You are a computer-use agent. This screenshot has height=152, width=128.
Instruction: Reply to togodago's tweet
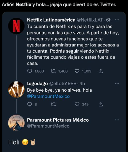coord(30,104)
